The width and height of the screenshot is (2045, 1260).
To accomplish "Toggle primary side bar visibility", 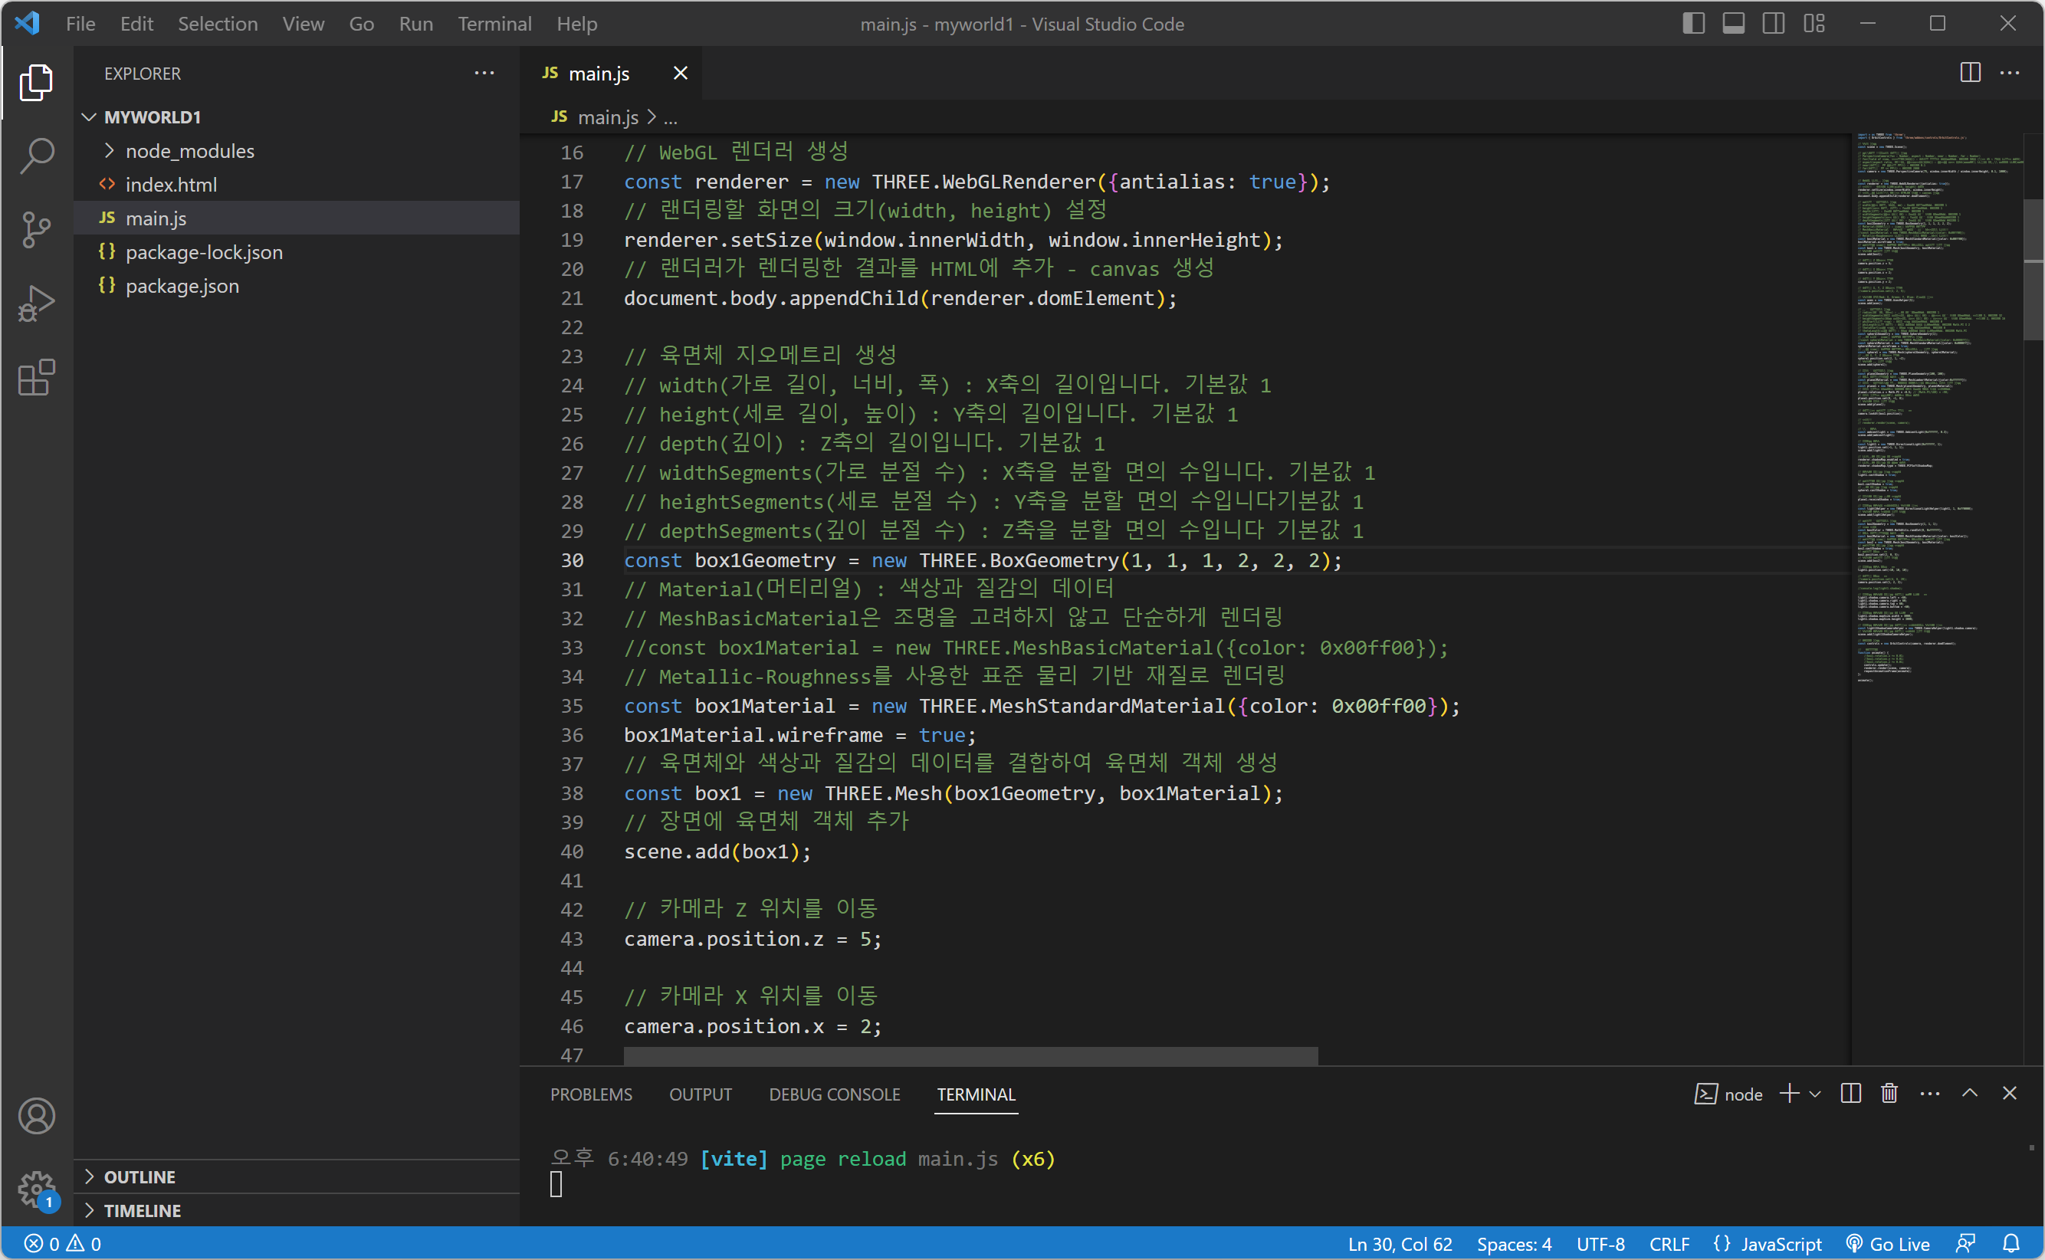I will pos(1692,23).
